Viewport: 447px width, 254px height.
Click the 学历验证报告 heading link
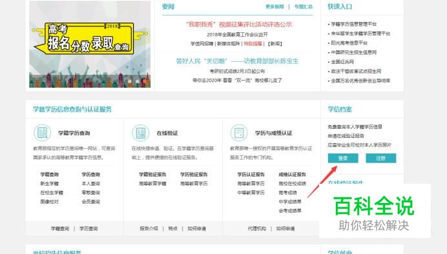click(x=194, y=174)
